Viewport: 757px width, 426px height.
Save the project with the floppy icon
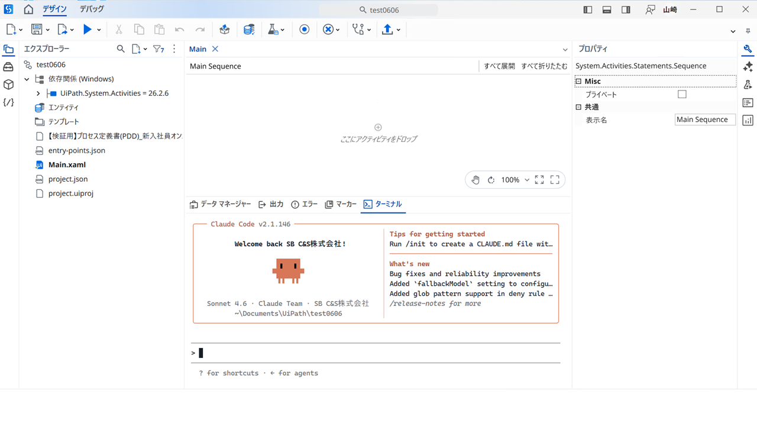(x=37, y=30)
